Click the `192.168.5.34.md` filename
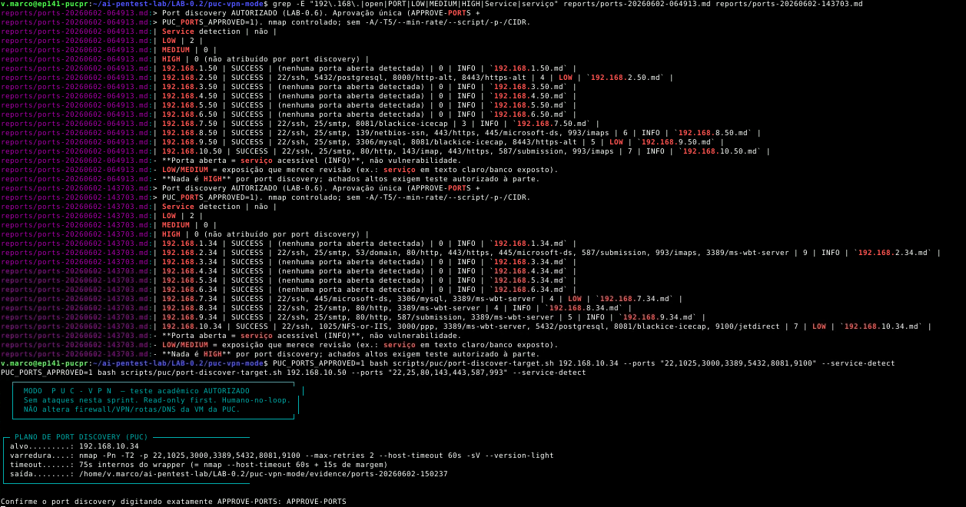 [529, 280]
